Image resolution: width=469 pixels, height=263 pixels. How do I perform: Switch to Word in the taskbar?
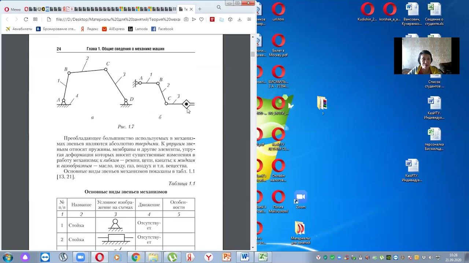(245, 257)
